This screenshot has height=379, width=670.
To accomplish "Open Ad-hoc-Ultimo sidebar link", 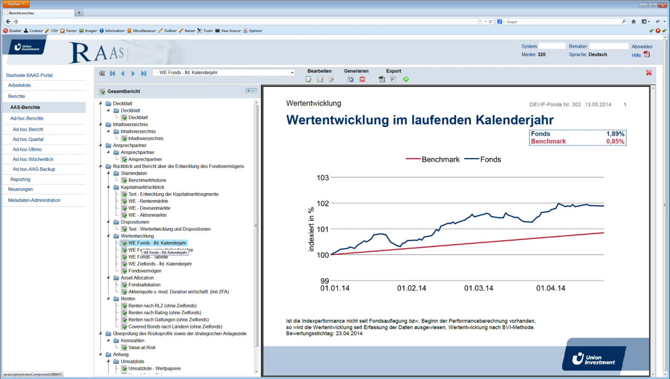I will (27, 149).
